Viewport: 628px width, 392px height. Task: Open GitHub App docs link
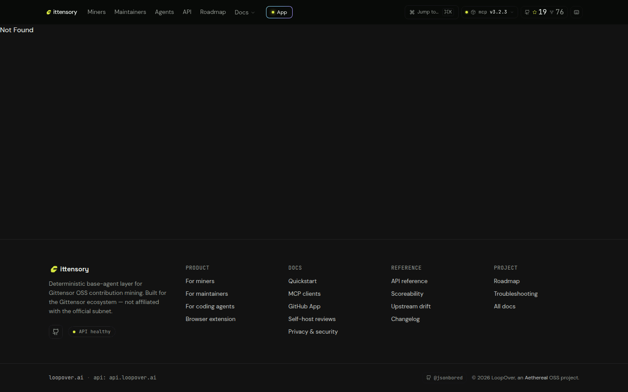pos(304,307)
